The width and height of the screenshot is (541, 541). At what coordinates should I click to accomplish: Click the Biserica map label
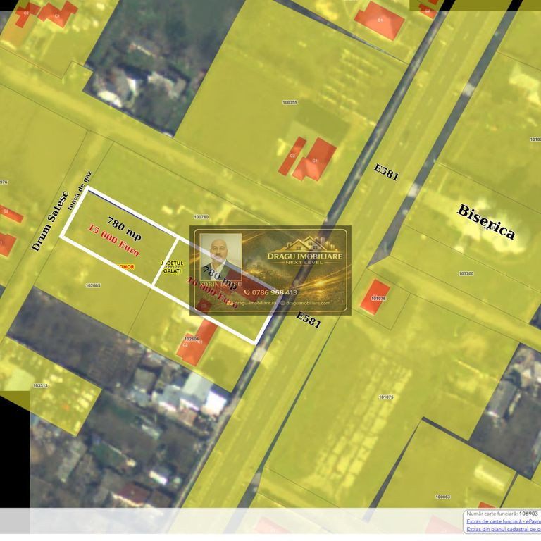486,221
